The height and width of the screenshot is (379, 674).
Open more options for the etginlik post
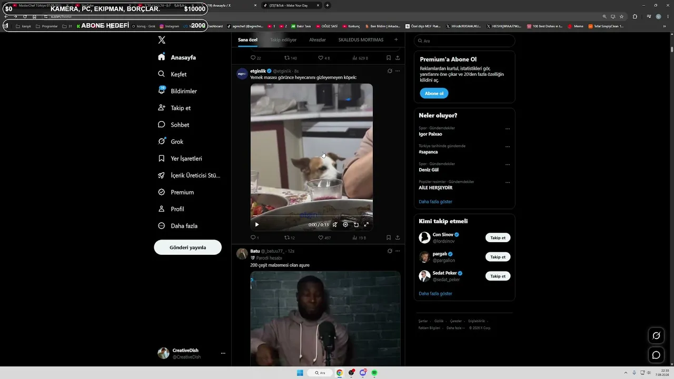pos(398,71)
